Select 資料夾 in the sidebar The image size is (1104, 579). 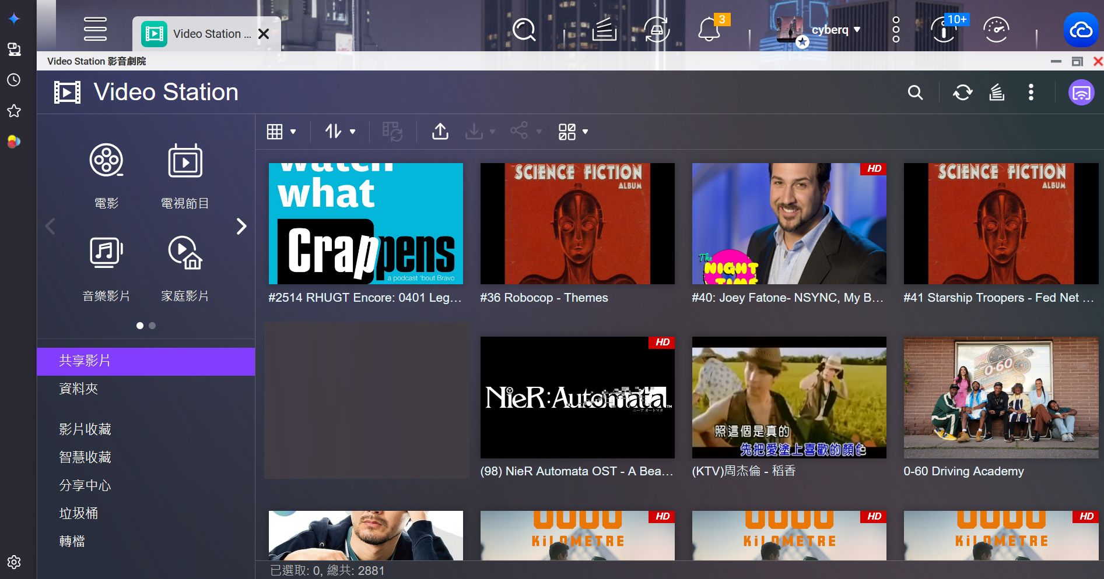[x=146, y=389]
